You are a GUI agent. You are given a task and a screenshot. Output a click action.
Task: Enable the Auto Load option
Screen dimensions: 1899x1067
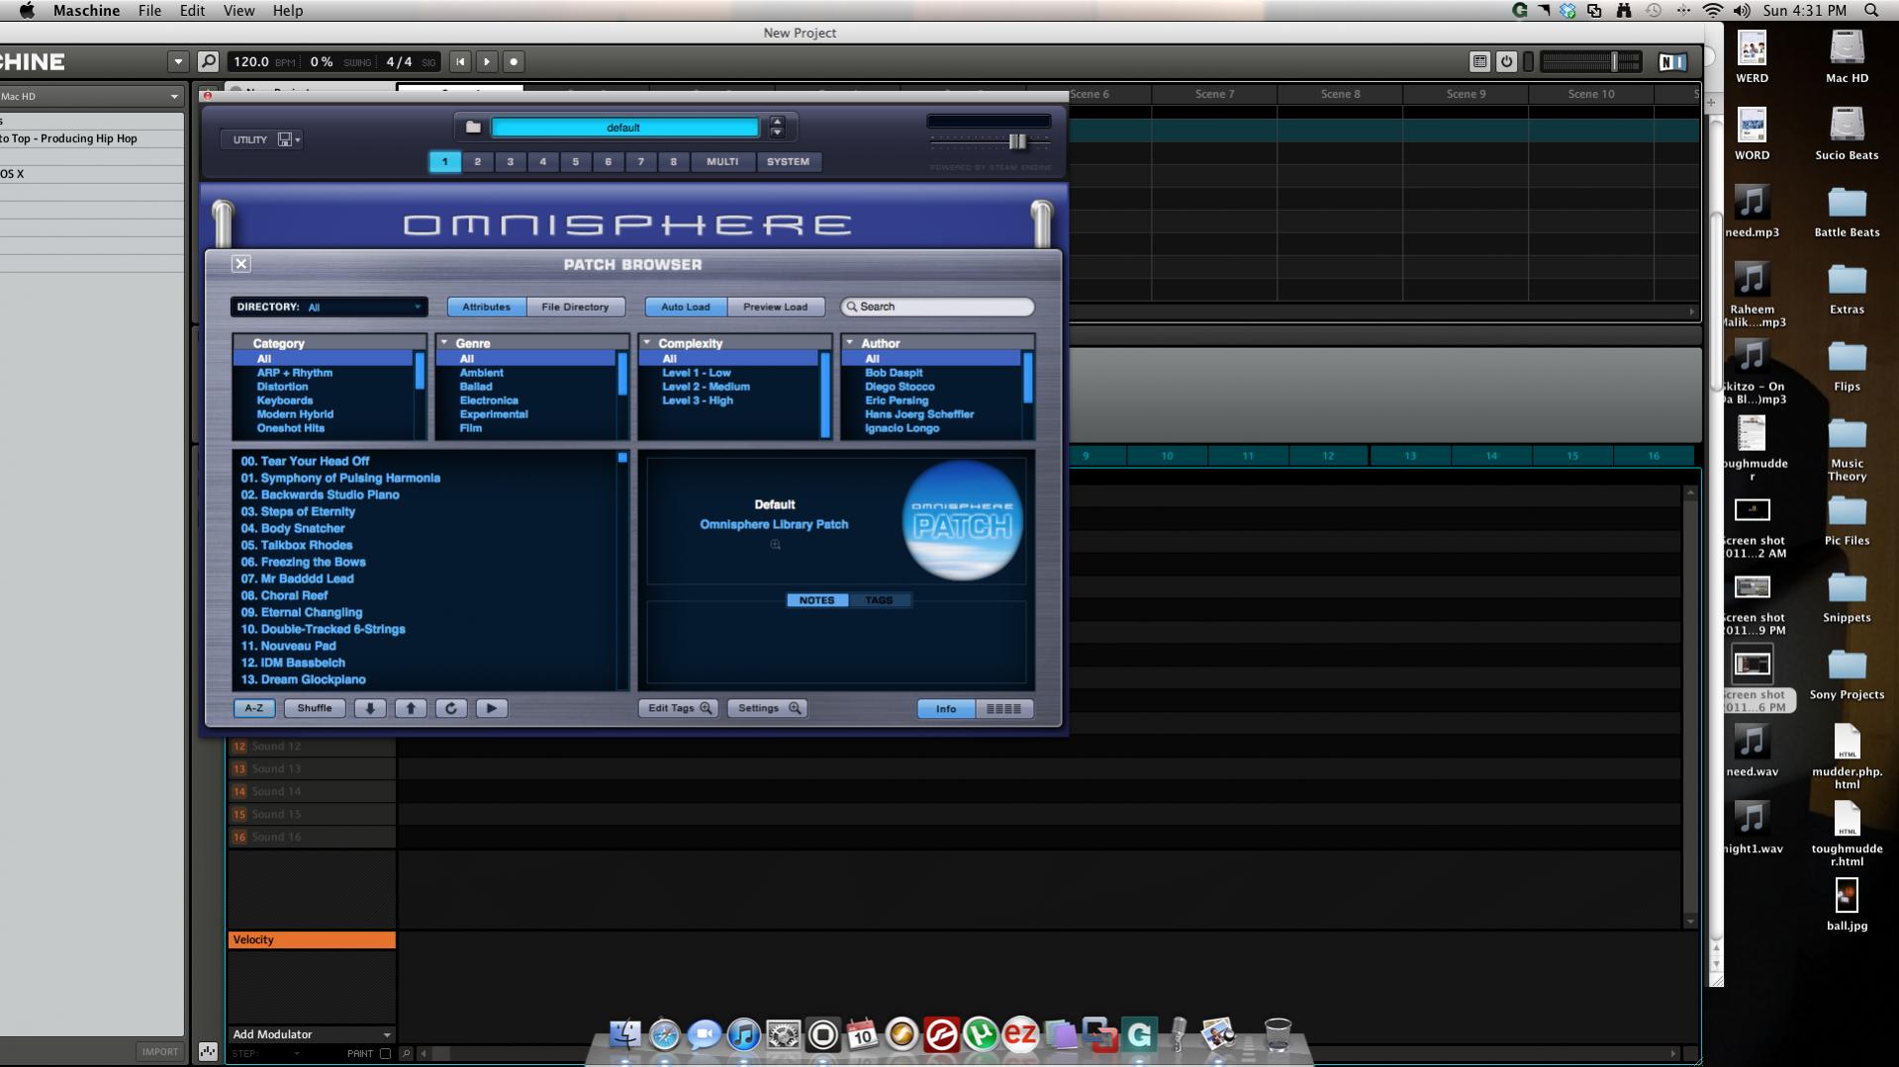[x=686, y=307]
